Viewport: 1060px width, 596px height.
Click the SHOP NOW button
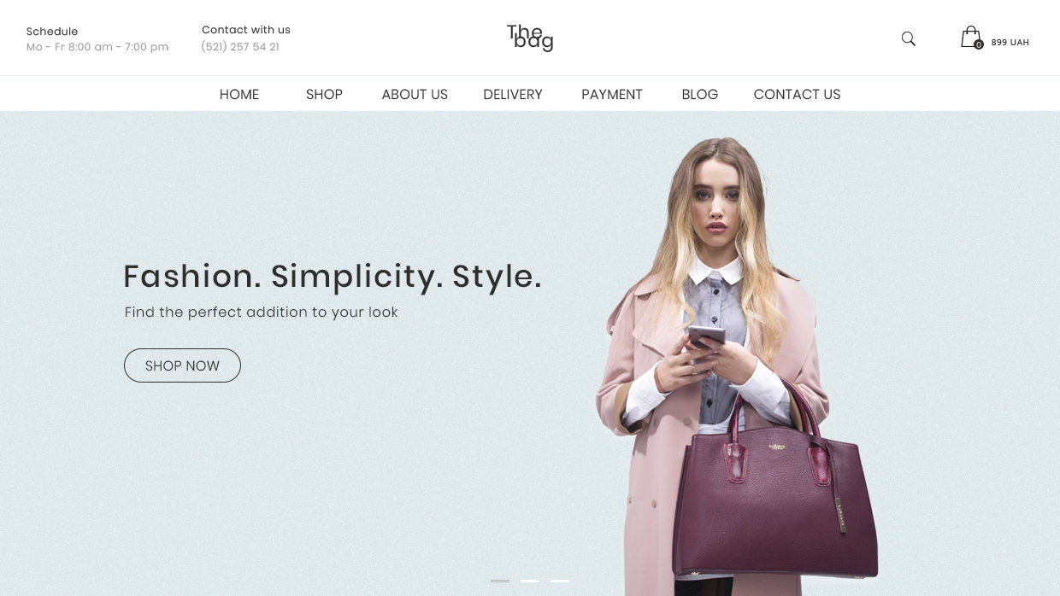[182, 365]
